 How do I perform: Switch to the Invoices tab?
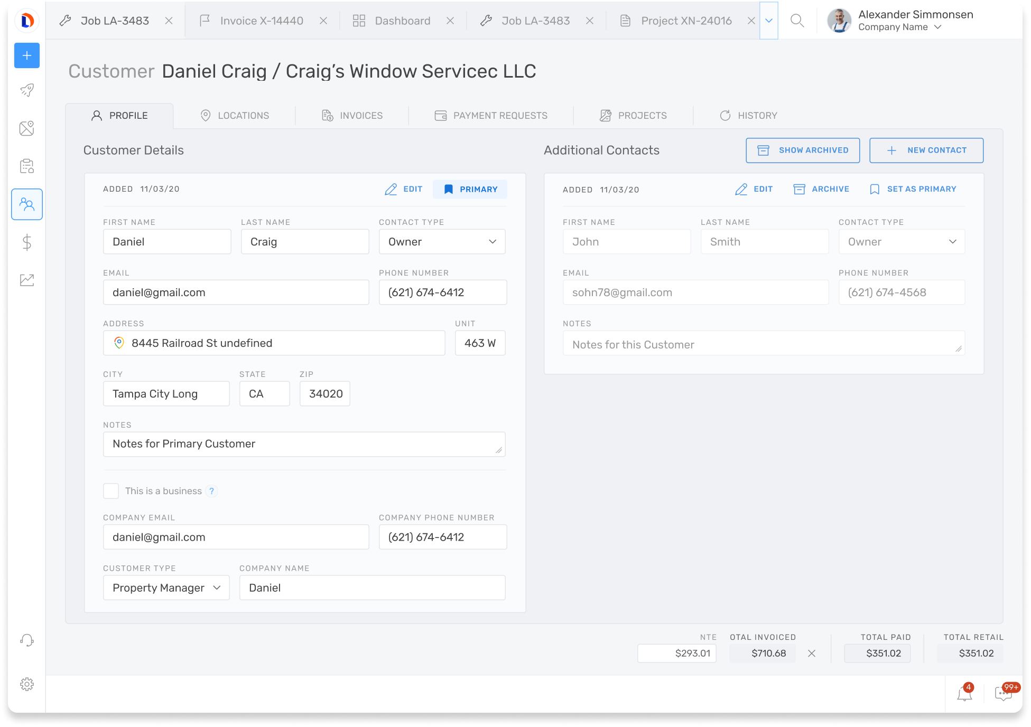click(x=352, y=116)
